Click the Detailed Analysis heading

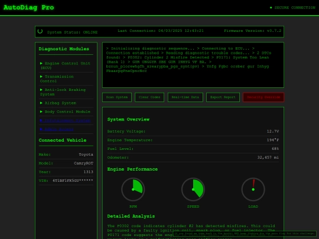[x=131, y=216]
